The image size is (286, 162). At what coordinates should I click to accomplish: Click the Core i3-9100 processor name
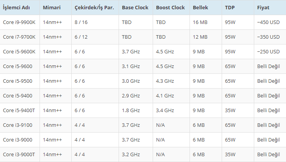coord(17,125)
